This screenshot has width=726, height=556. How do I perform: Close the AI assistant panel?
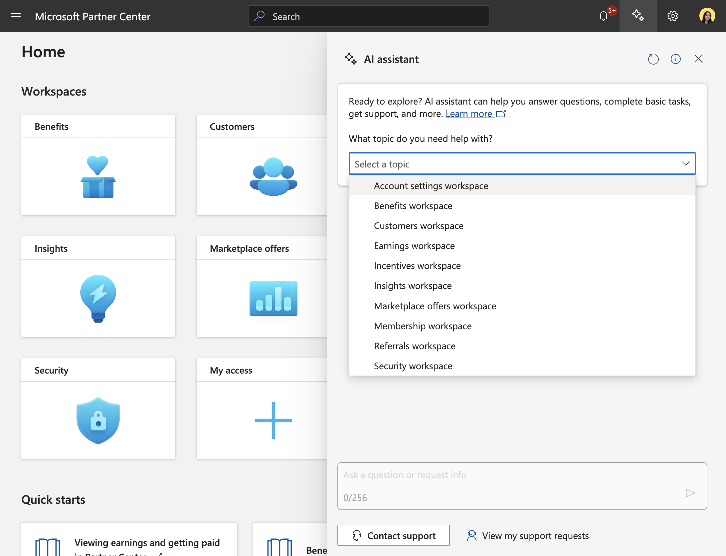[699, 59]
